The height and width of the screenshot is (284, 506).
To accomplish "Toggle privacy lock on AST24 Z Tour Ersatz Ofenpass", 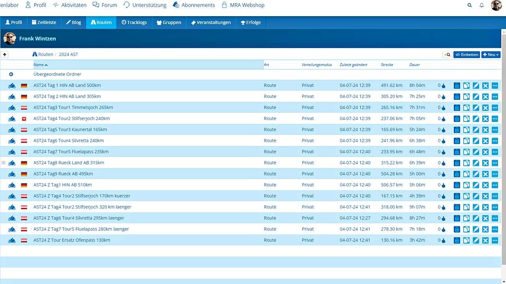I will pyautogui.click(x=457, y=240).
